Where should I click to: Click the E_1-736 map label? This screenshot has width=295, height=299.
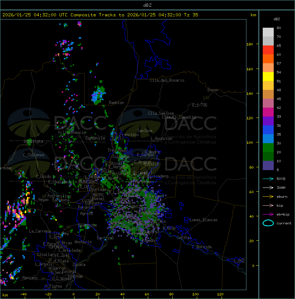pyautogui.click(x=200, y=105)
